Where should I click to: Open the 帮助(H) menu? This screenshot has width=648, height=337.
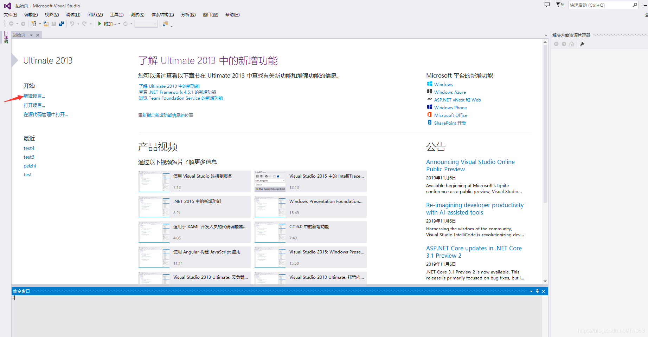232,15
